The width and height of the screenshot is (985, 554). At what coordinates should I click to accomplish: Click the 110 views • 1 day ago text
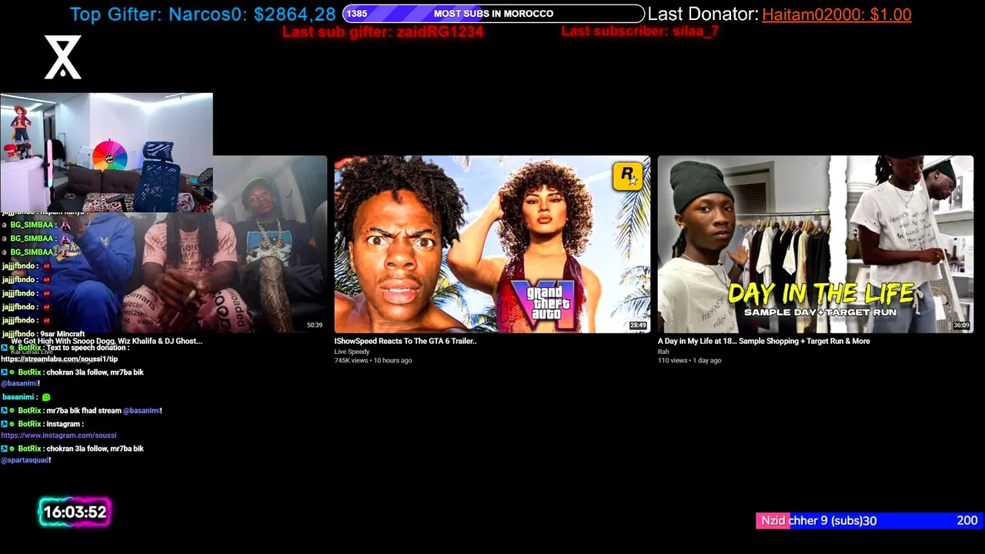689,360
